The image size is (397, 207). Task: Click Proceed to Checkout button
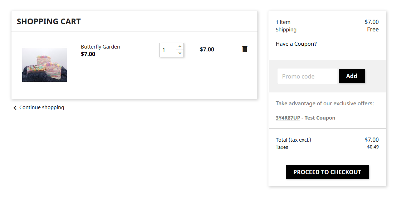point(327,172)
